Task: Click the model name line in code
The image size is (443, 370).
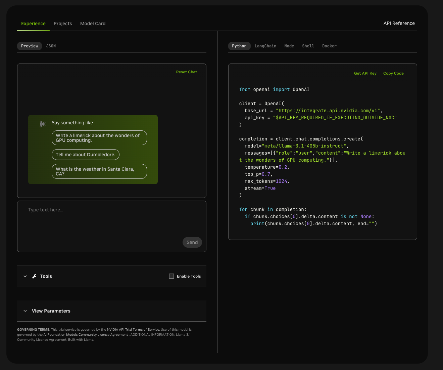Action: click(x=297, y=146)
